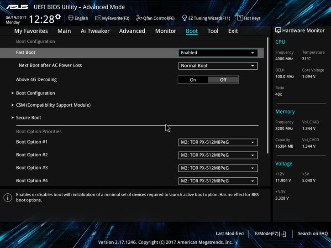This screenshot has height=248, width=331.
Task: Click CPU temperature value 31°C
Action: pos(306,59)
